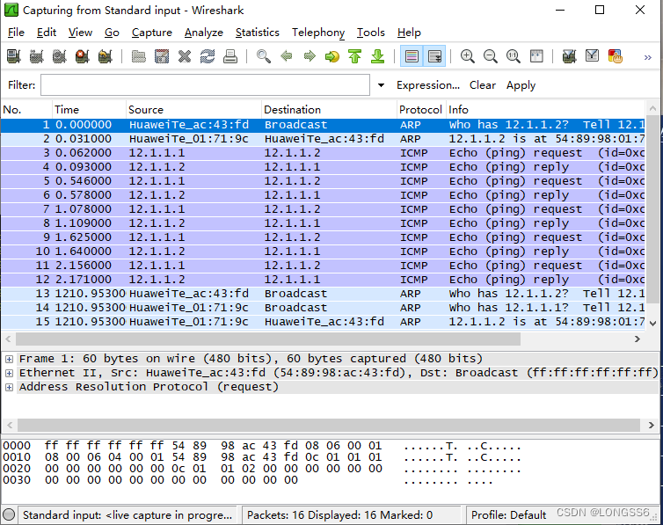Edit display filters toolbar icon

point(592,56)
